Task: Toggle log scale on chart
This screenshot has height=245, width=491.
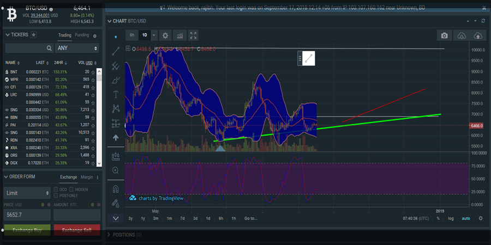Action: tap(451, 218)
